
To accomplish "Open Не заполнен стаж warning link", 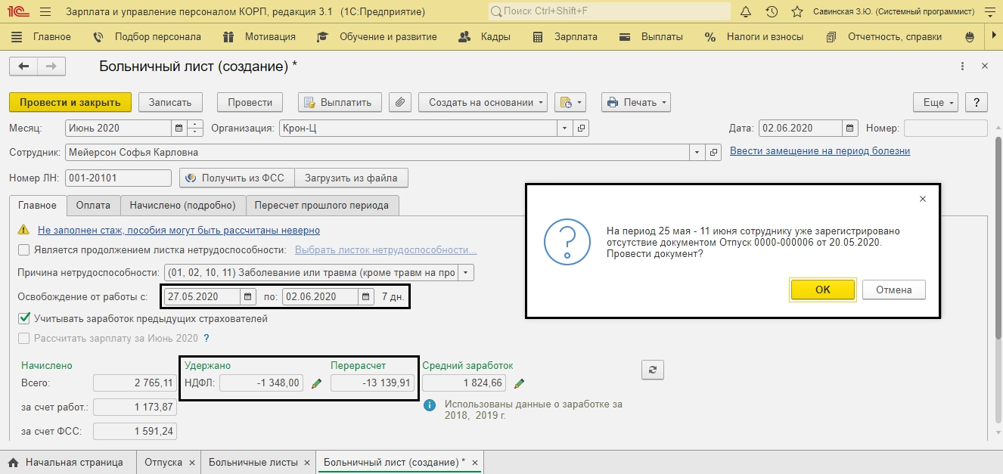I will coord(179,230).
